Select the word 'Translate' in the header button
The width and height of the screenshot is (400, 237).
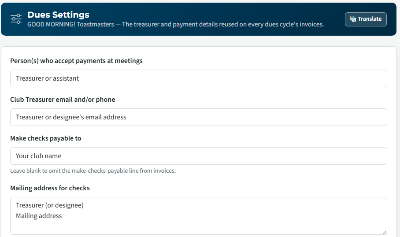370,19
